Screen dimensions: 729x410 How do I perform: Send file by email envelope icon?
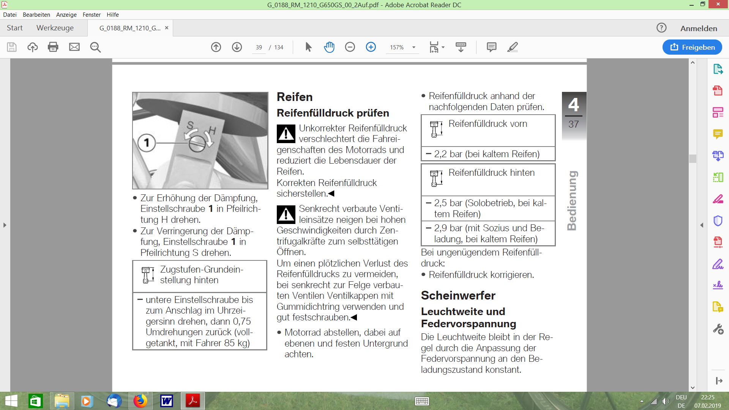[x=74, y=47]
